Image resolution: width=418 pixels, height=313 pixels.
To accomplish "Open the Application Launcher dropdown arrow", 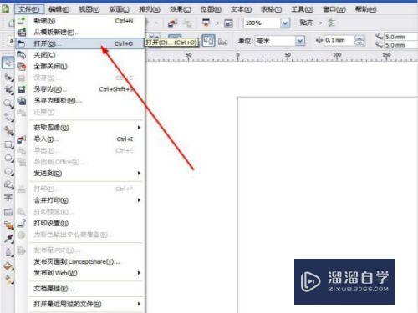I will [217, 23].
